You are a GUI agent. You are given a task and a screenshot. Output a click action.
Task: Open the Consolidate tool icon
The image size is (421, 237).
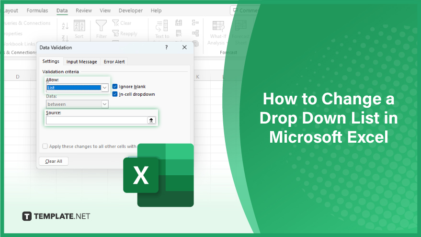pos(195,23)
